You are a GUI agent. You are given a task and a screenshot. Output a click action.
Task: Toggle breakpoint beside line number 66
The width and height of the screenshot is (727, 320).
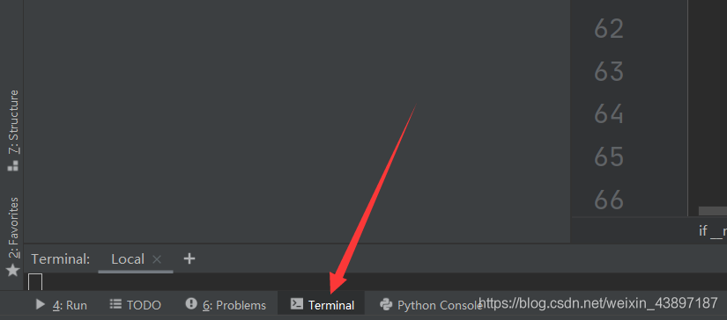click(x=609, y=200)
